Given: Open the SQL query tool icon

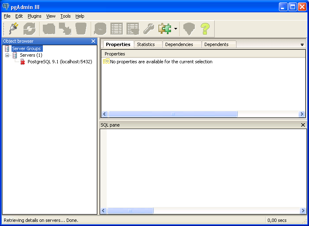Looking at the screenshot, I should [100, 29].
